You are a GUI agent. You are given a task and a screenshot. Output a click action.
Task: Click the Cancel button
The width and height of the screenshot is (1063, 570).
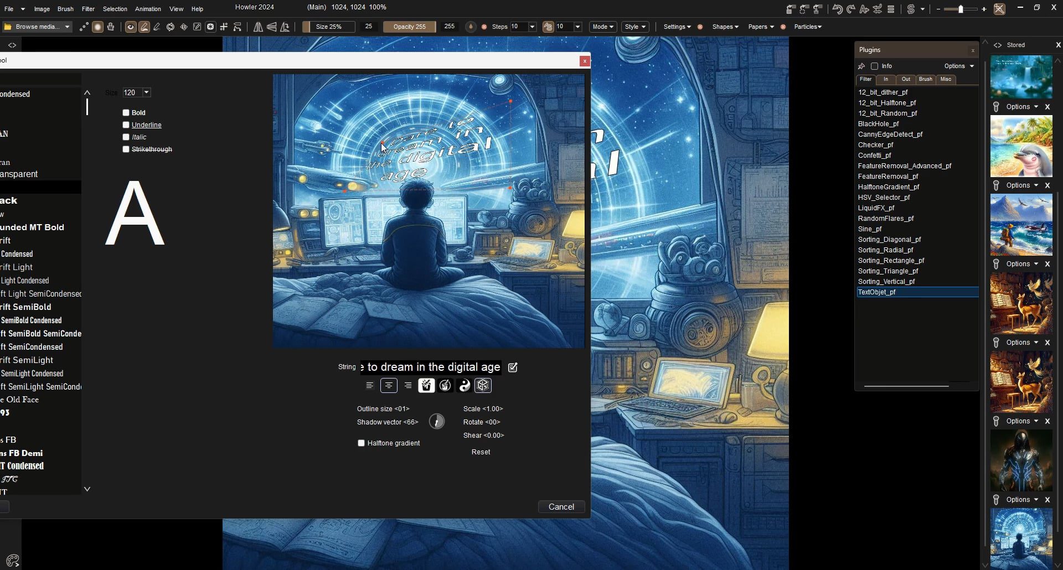561,507
